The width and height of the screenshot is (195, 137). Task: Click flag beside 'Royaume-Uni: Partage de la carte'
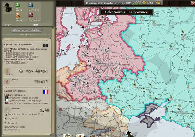6,98
